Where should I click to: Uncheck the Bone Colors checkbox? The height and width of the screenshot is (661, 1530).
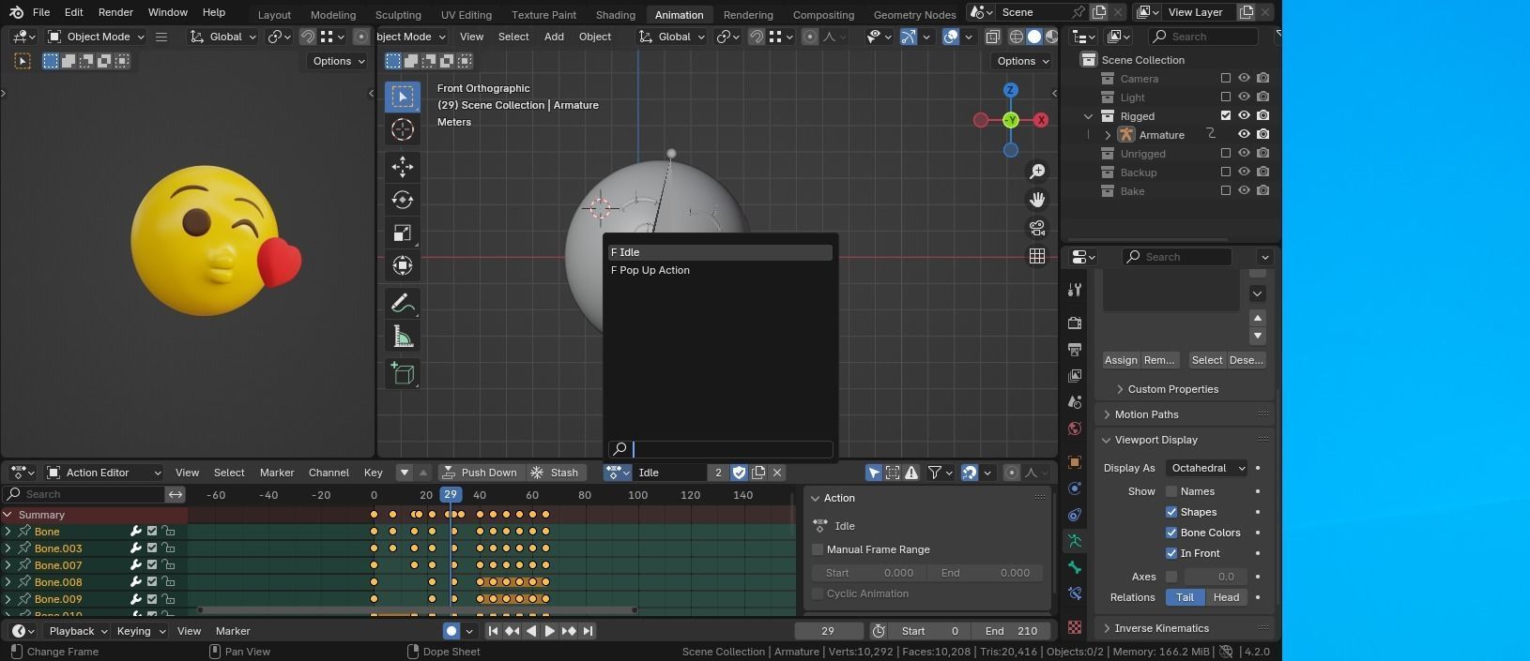pos(1171,533)
